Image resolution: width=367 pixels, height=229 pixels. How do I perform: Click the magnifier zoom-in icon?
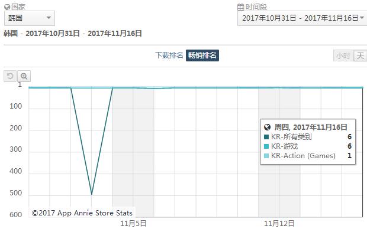pyautogui.click(x=24, y=76)
